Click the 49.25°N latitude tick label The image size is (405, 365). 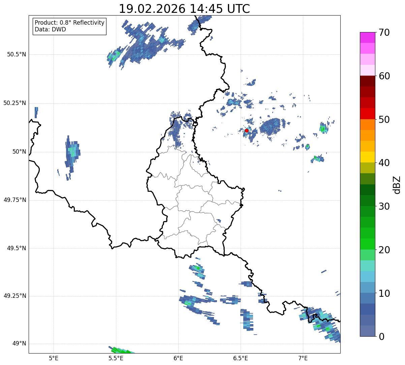(x=15, y=296)
